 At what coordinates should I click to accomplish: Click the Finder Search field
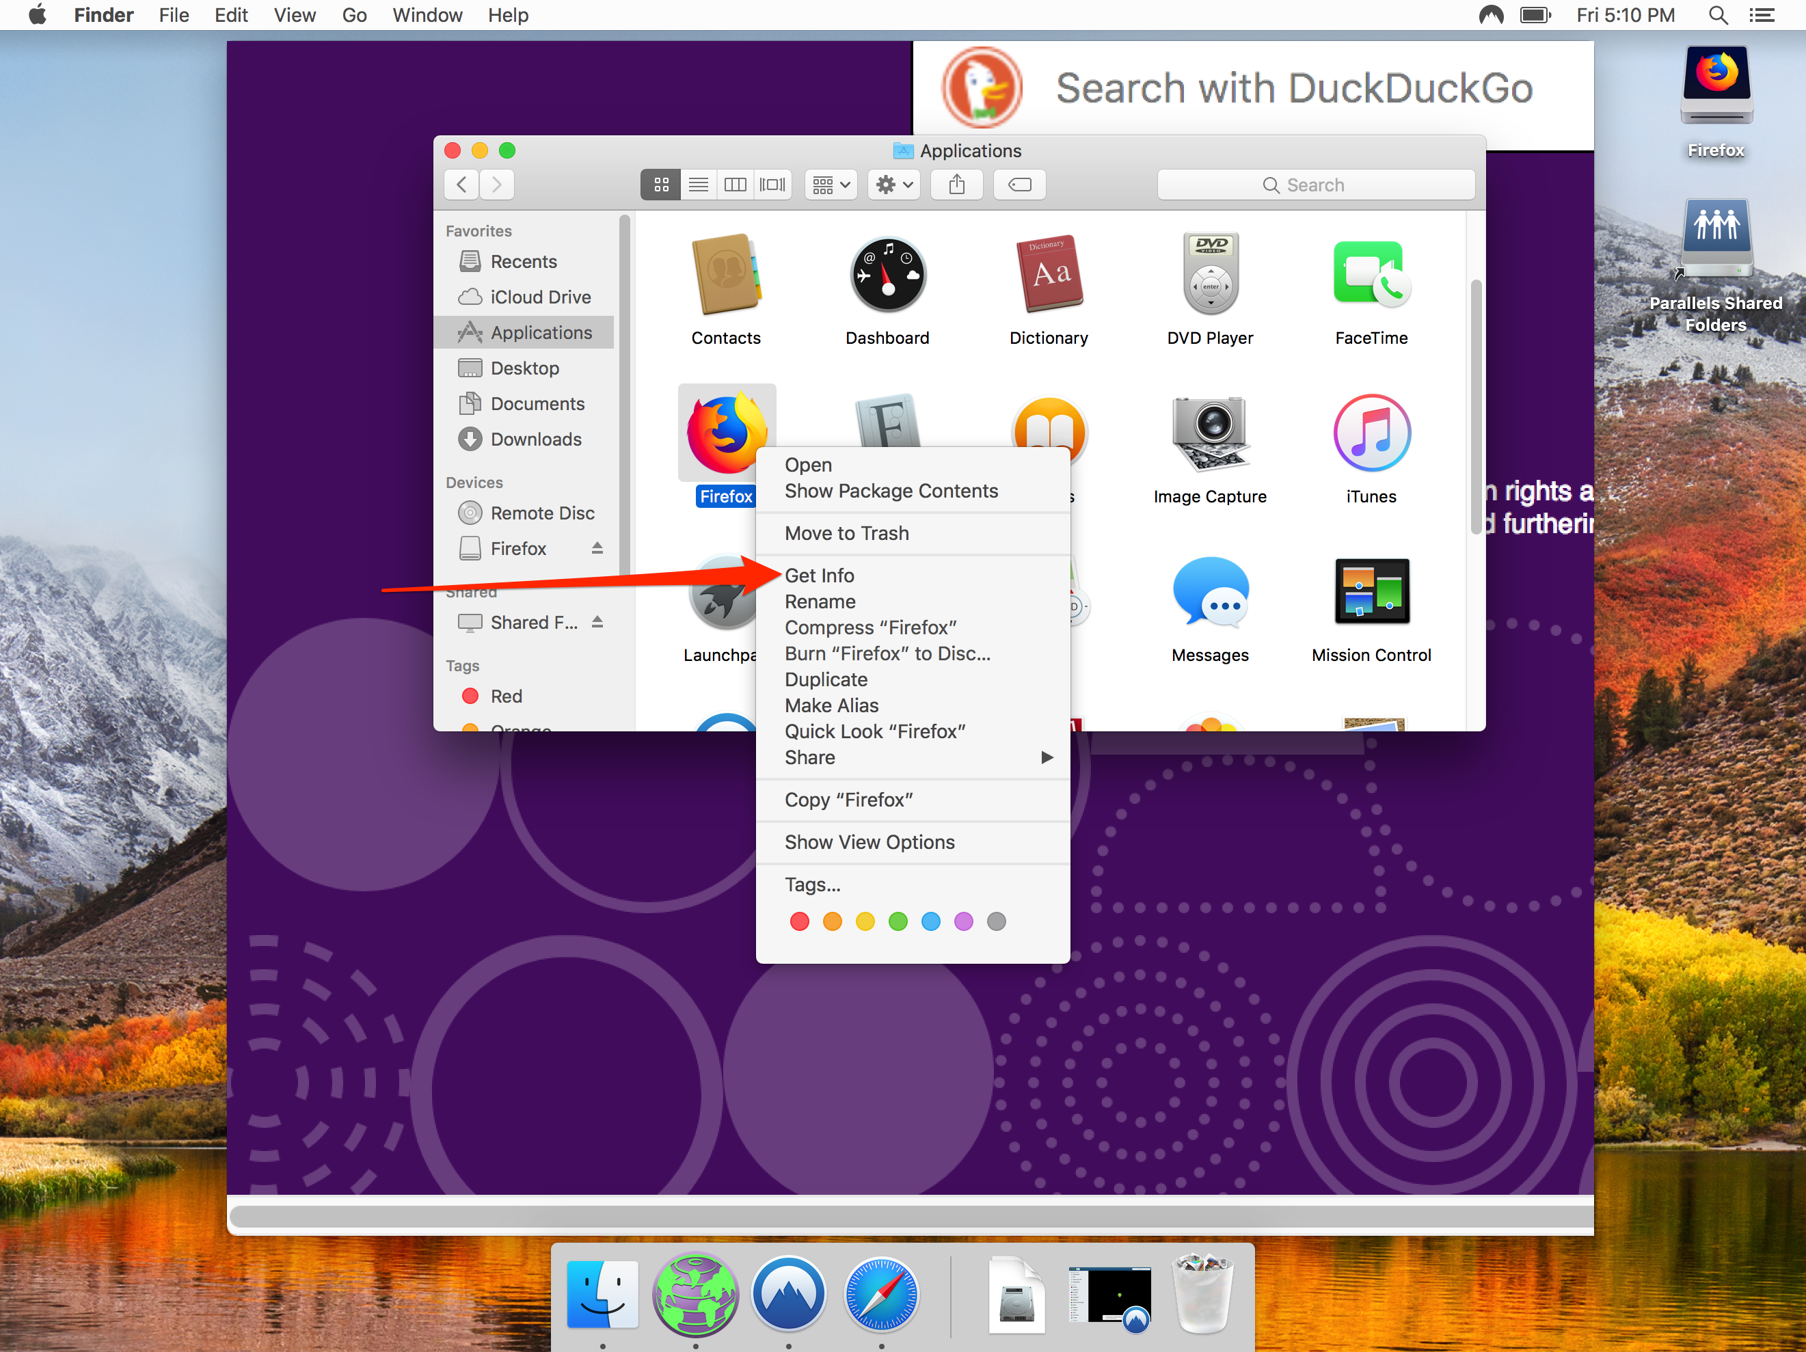pos(1315,185)
